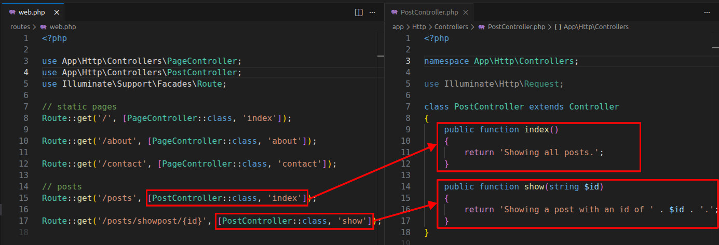Switch to the PostController.php tab
Image resolution: width=719 pixels, height=245 pixels.
[x=430, y=12]
